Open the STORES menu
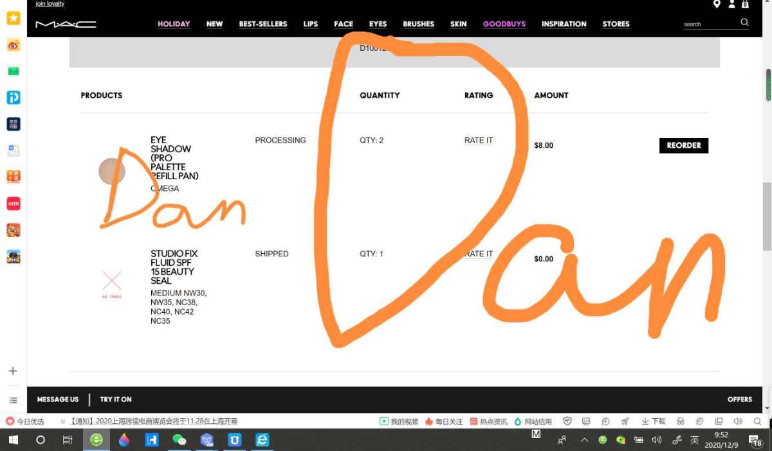 pyautogui.click(x=616, y=24)
